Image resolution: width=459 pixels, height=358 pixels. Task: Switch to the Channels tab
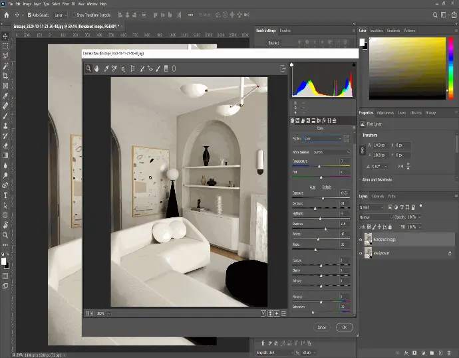coord(377,197)
